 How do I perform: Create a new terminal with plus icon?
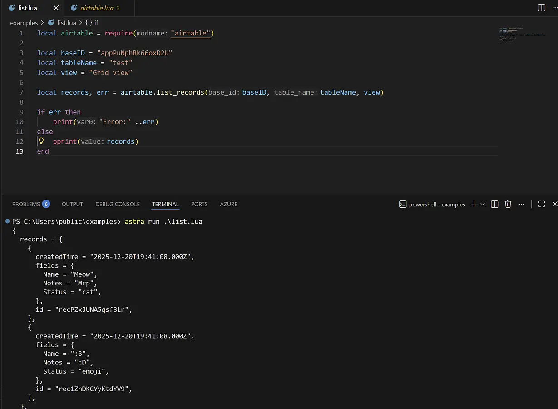click(474, 204)
